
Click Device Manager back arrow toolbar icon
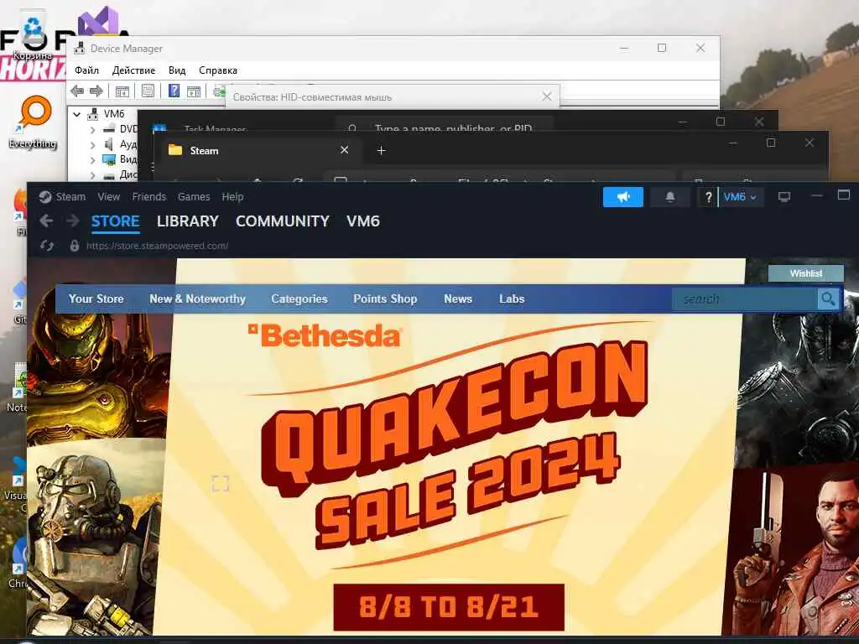point(77,91)
